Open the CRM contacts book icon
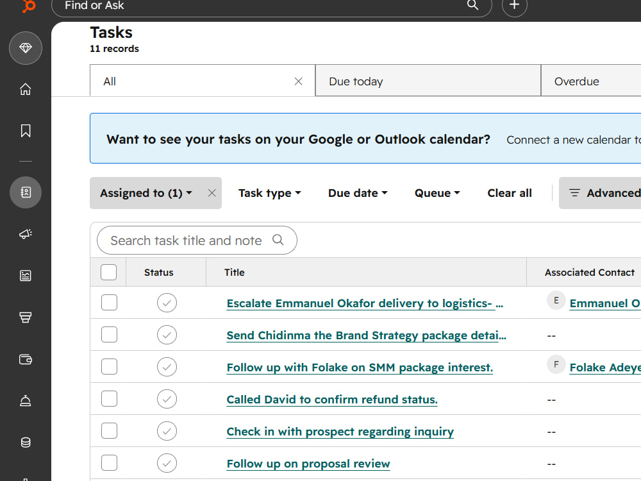Image resolution: width=641 pixels, height=481 pixels. click(26, 192)
